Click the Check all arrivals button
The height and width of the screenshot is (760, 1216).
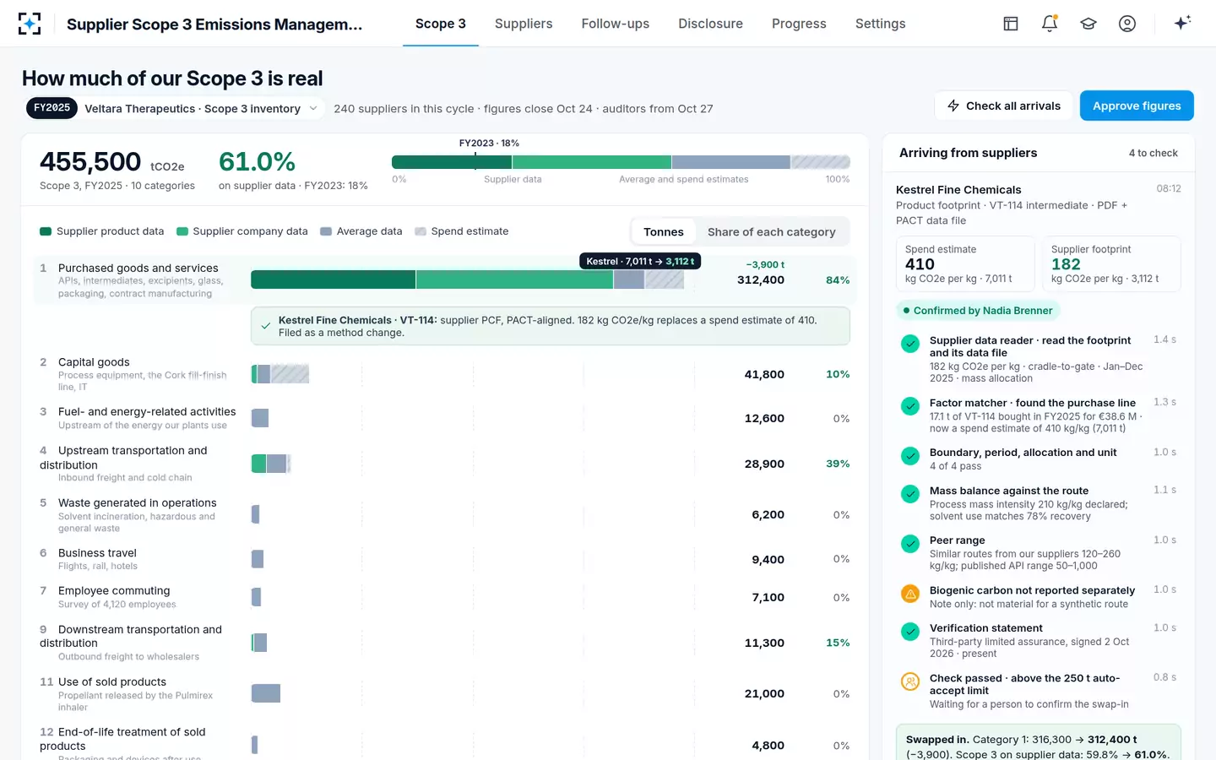click(1003, 106)
